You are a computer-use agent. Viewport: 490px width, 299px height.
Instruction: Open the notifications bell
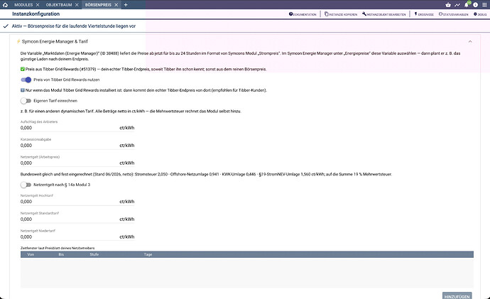[x=467, y=5]
